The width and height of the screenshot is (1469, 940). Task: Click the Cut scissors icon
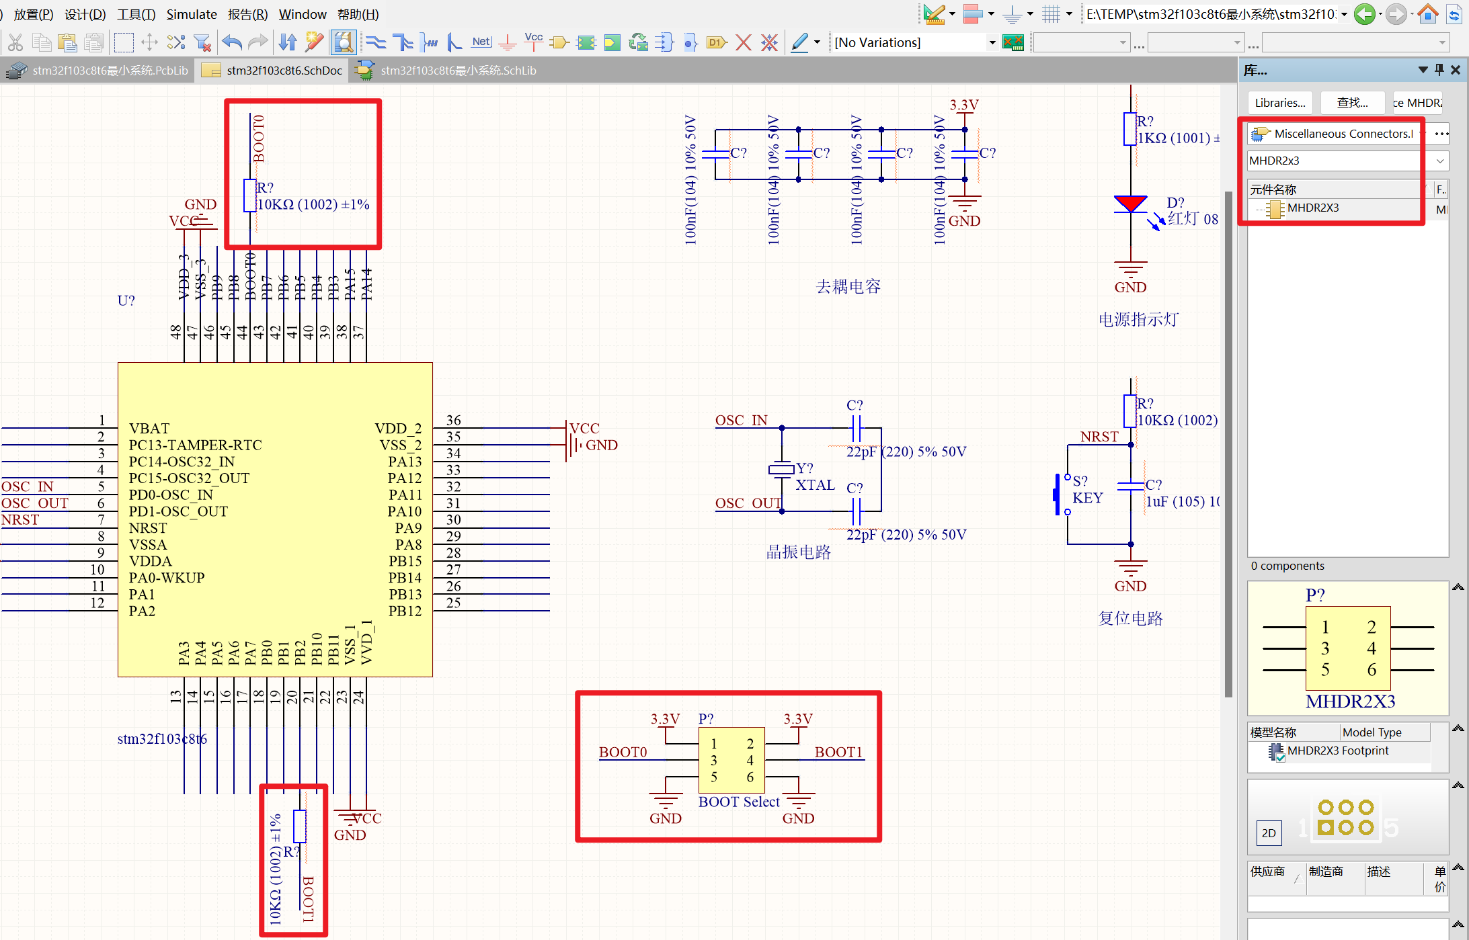pyautogui.click(x=15, y=43)
